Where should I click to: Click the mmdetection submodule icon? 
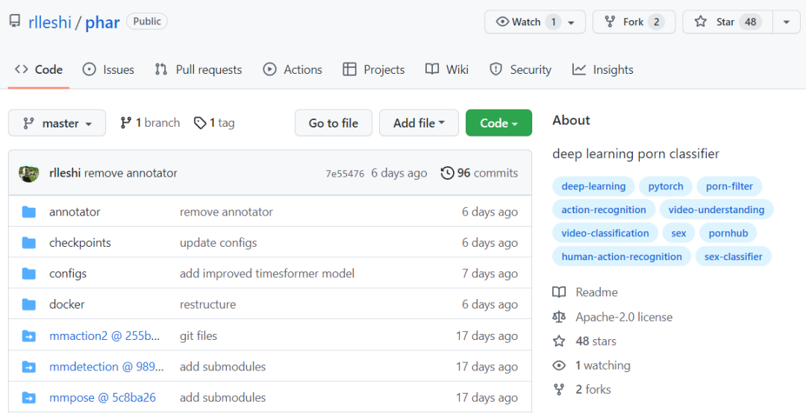(29, 367)
